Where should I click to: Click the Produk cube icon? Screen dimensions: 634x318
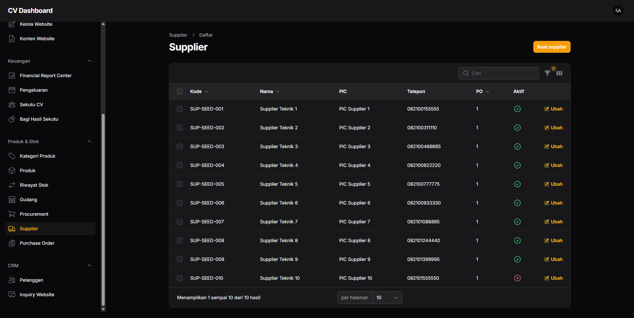click(x=12, y=171)
